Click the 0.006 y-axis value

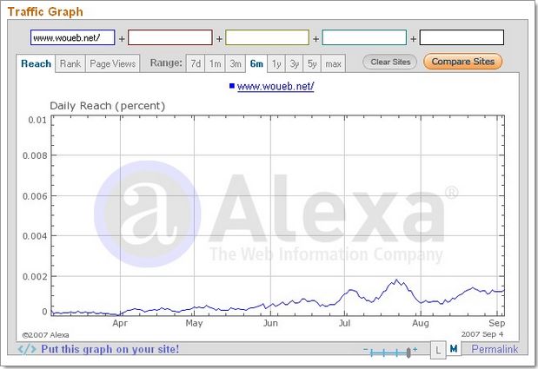tap(35, 196)
